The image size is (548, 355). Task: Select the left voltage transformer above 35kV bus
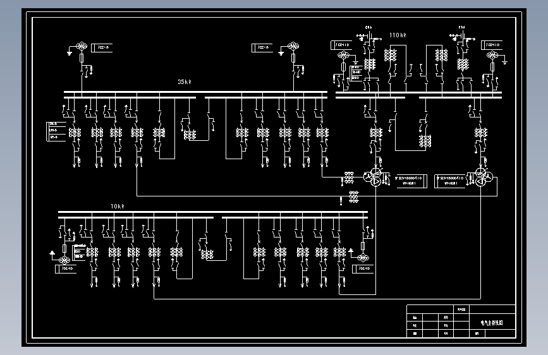[x=82, y=46]
